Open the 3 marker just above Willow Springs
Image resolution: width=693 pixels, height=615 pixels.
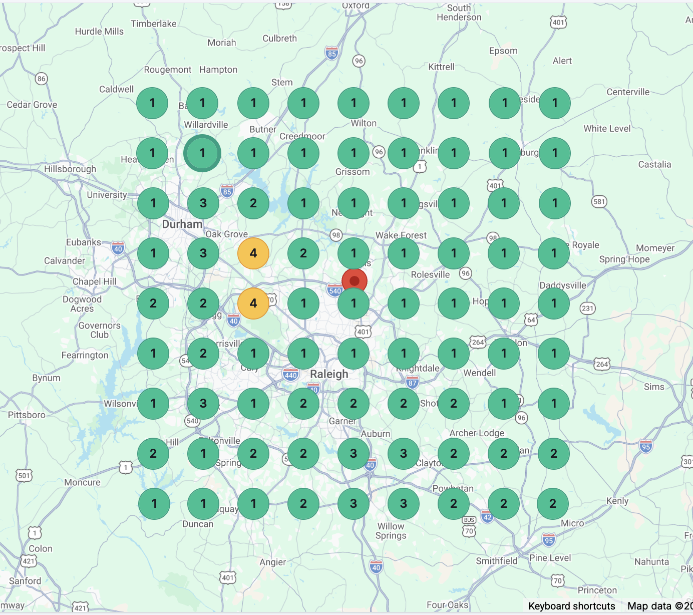pos(404,504)
